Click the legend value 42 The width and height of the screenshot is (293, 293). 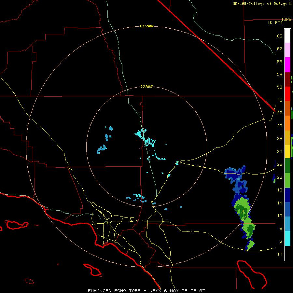pos(280,113)
